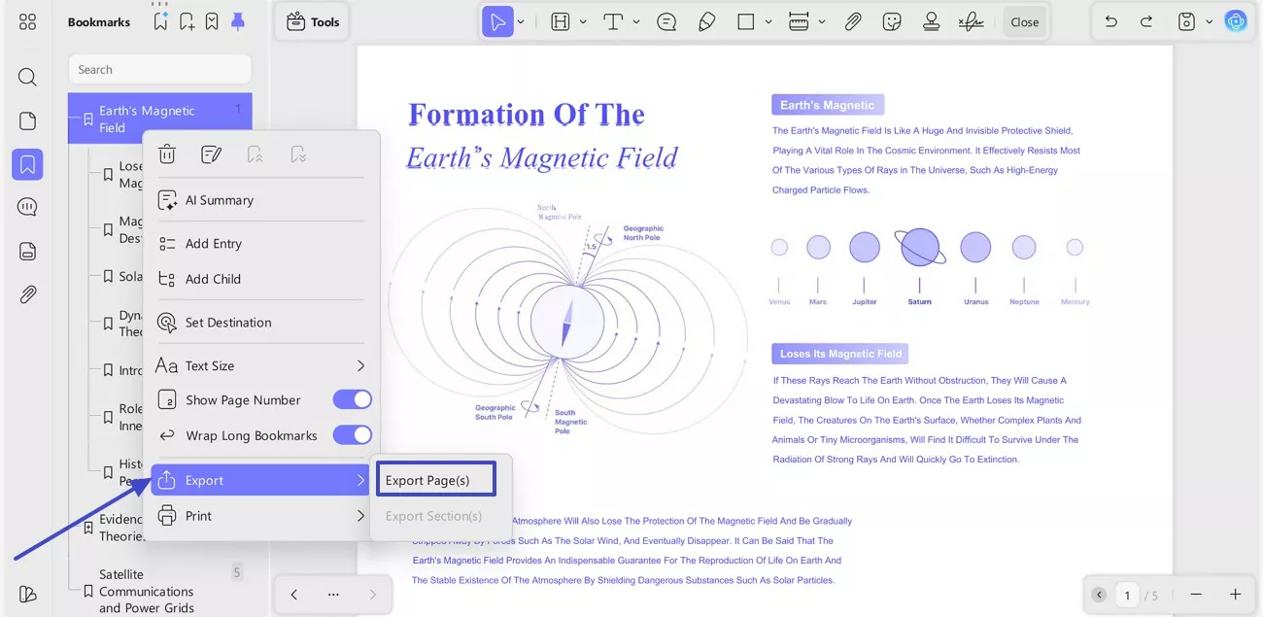
Task: Select the highlighter pen tool
Action: pyautogui.click(x=706, y=21)
